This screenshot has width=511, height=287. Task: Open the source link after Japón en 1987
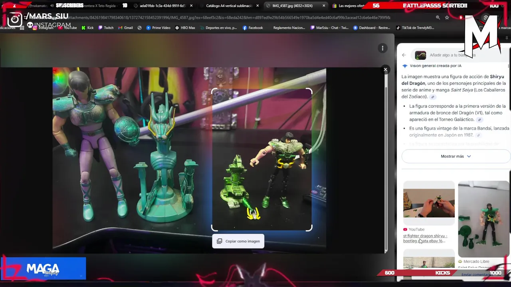tap(478, 136)
